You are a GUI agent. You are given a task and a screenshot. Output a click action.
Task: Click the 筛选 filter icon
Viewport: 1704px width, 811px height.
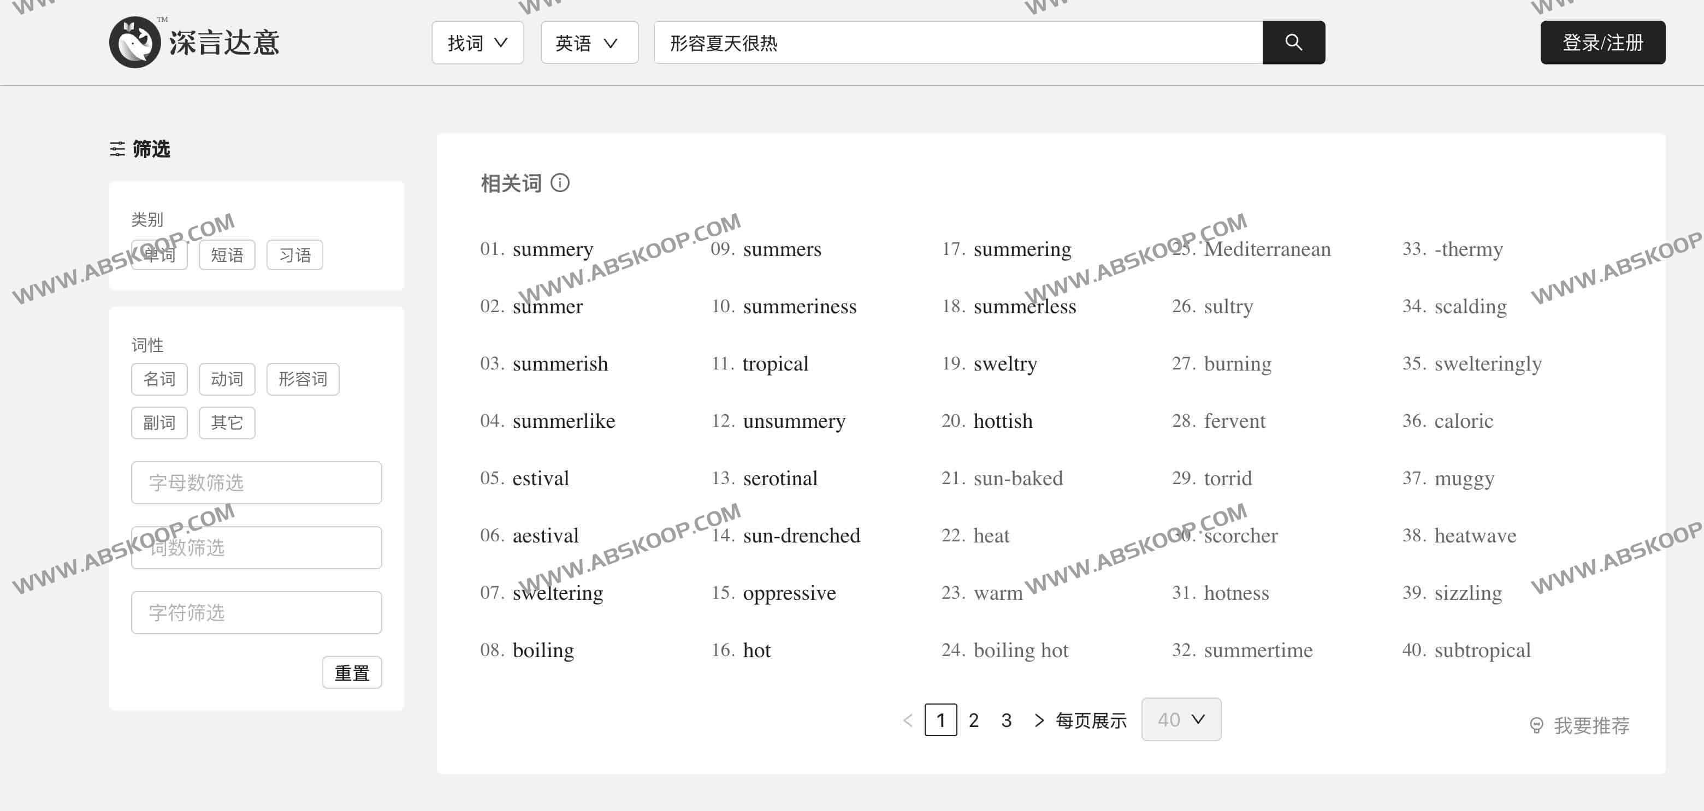tap(117, 150)
